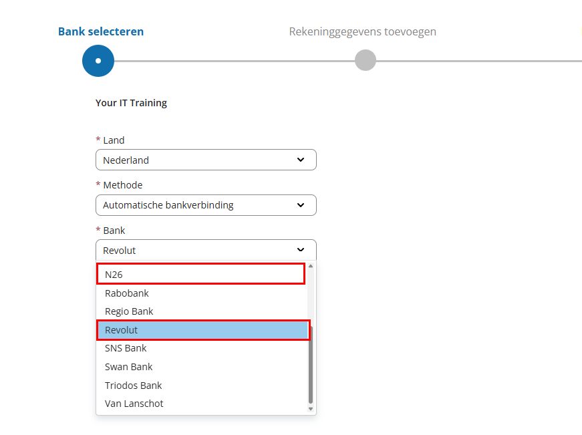Click the bank list scrollbar down arrow
The width and height of the screenshot is (582, 435).
point(311,409)
